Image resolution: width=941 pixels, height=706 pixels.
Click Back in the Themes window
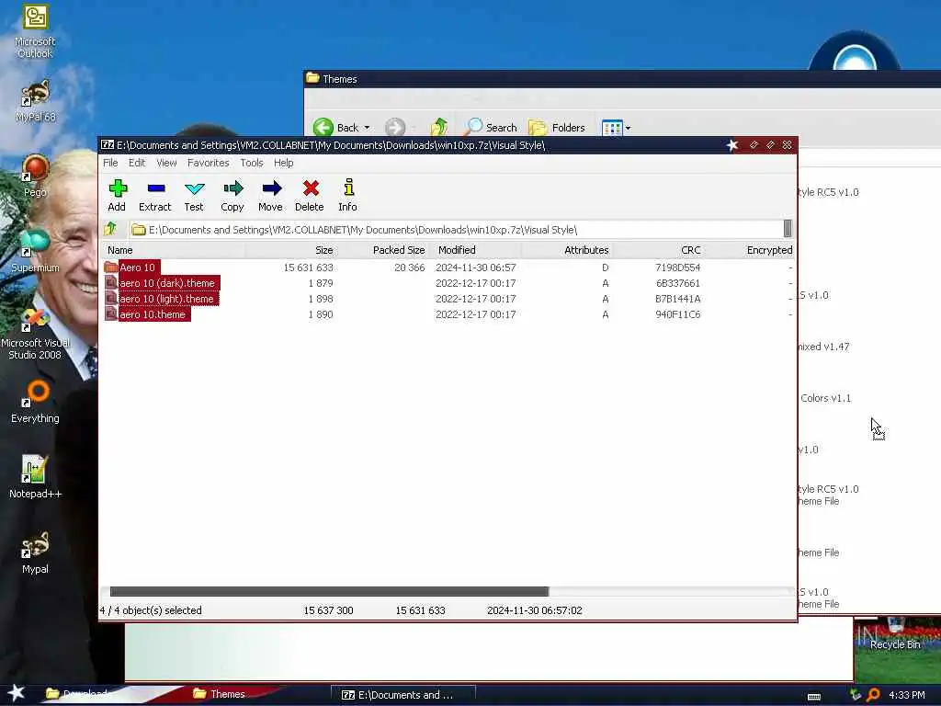point(336,127)
